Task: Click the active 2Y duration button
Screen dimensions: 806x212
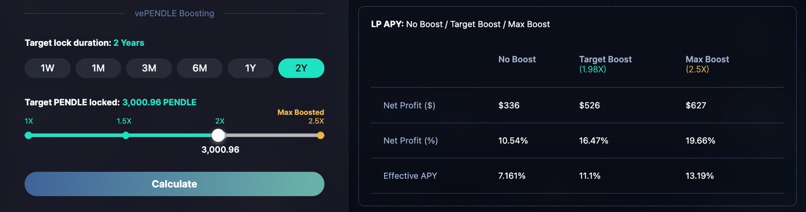Action: [x=301, y=68]
